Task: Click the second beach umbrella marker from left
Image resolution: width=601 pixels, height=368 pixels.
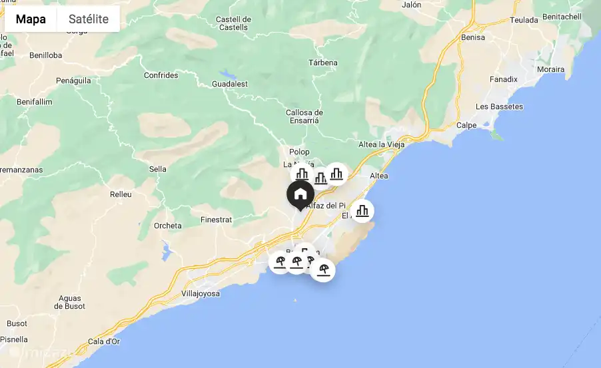Action: coord(297,262)
